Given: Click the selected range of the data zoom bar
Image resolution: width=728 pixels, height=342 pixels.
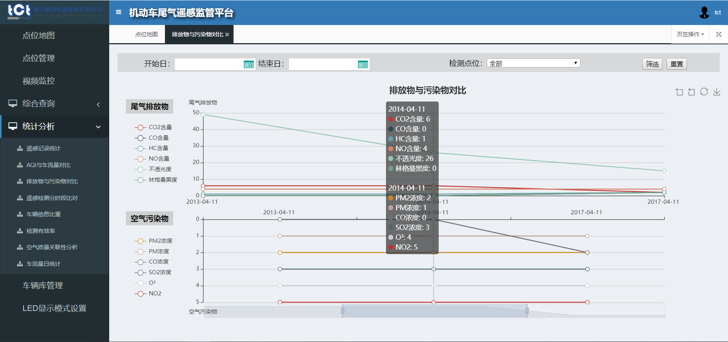Looking at the screenshot, I should [x=435, y=311].
